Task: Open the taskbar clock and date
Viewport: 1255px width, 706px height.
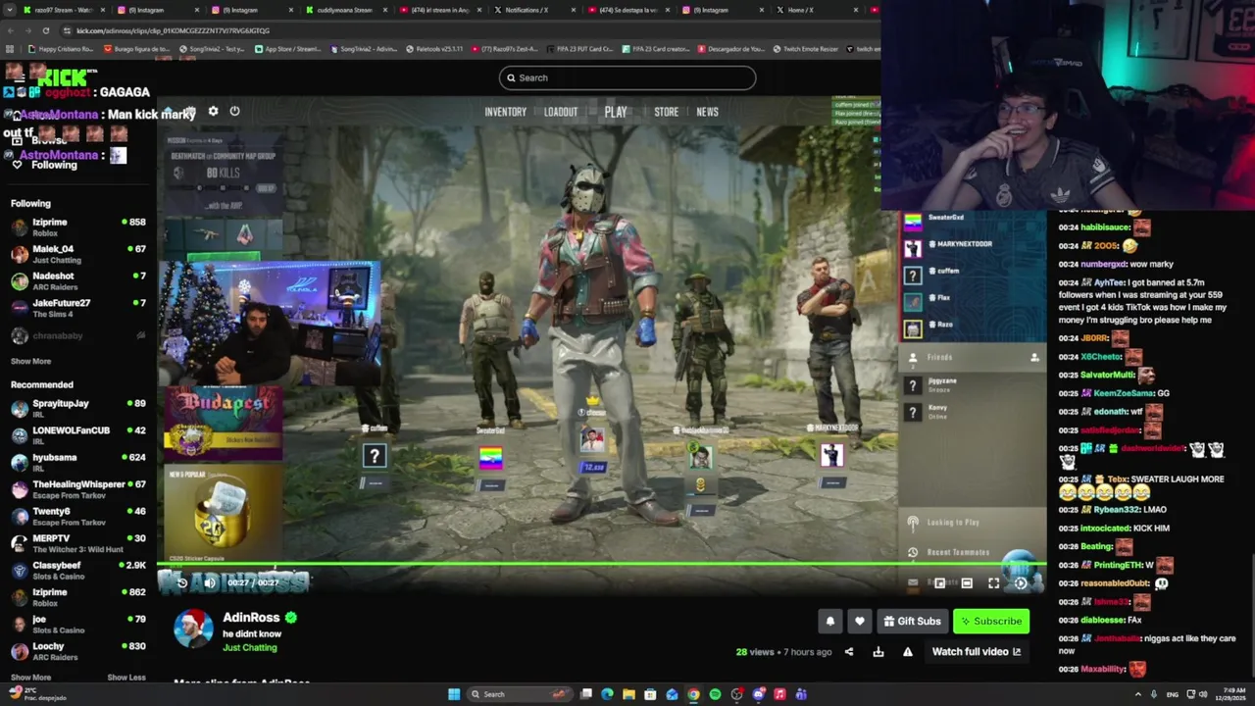Action: (x=1232, y=694)
